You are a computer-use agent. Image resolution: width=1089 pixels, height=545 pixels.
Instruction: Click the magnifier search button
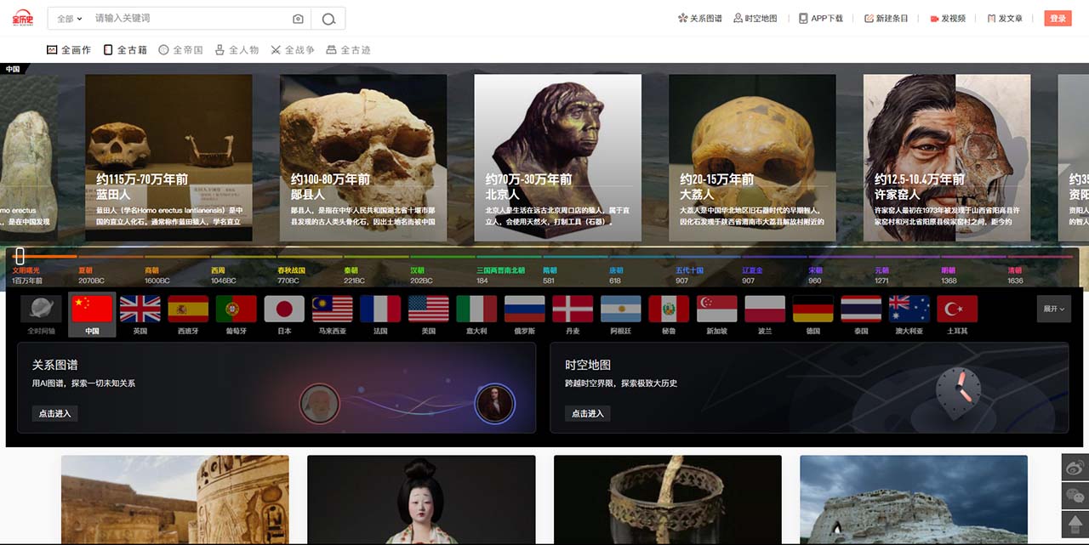coord(328,19)
